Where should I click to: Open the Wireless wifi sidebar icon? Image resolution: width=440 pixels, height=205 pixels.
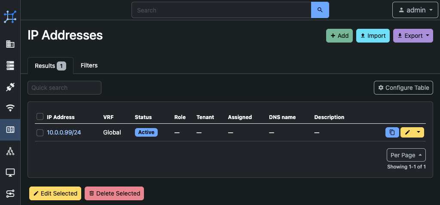point(10,108)
